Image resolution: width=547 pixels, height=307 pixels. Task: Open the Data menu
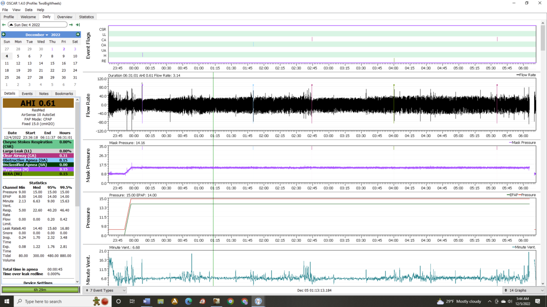(x=29, y=10)
